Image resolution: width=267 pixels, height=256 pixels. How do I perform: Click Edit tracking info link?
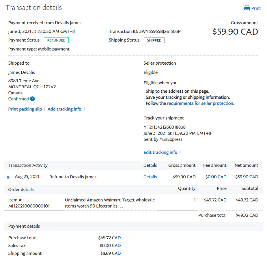point(160,152)
